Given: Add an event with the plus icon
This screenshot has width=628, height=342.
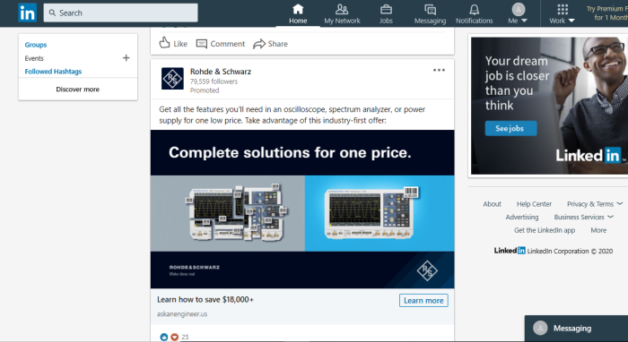Looking at the screenshot, I should (x=126, y=58).
